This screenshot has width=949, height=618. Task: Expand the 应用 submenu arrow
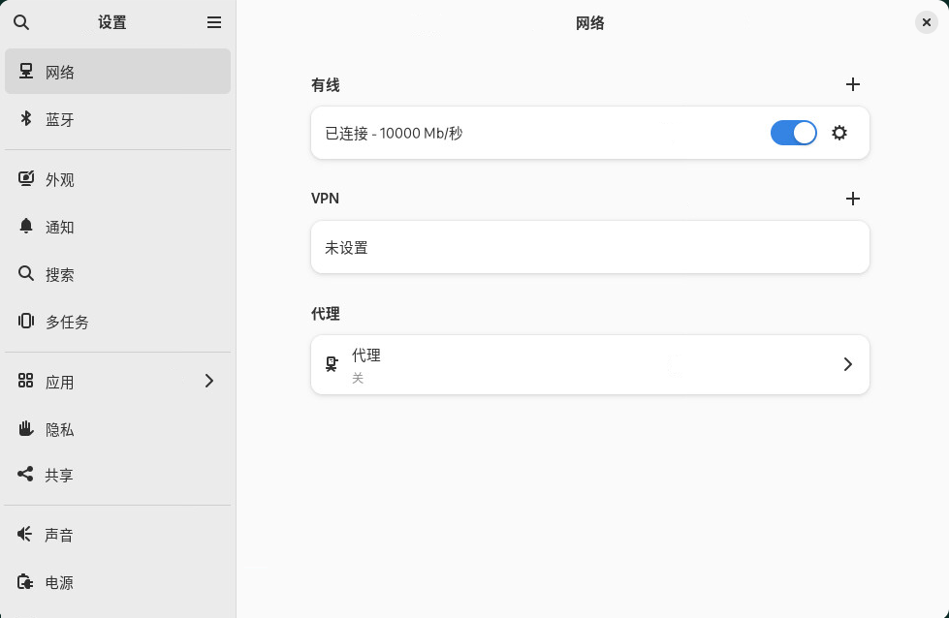(x=208, y=382)
